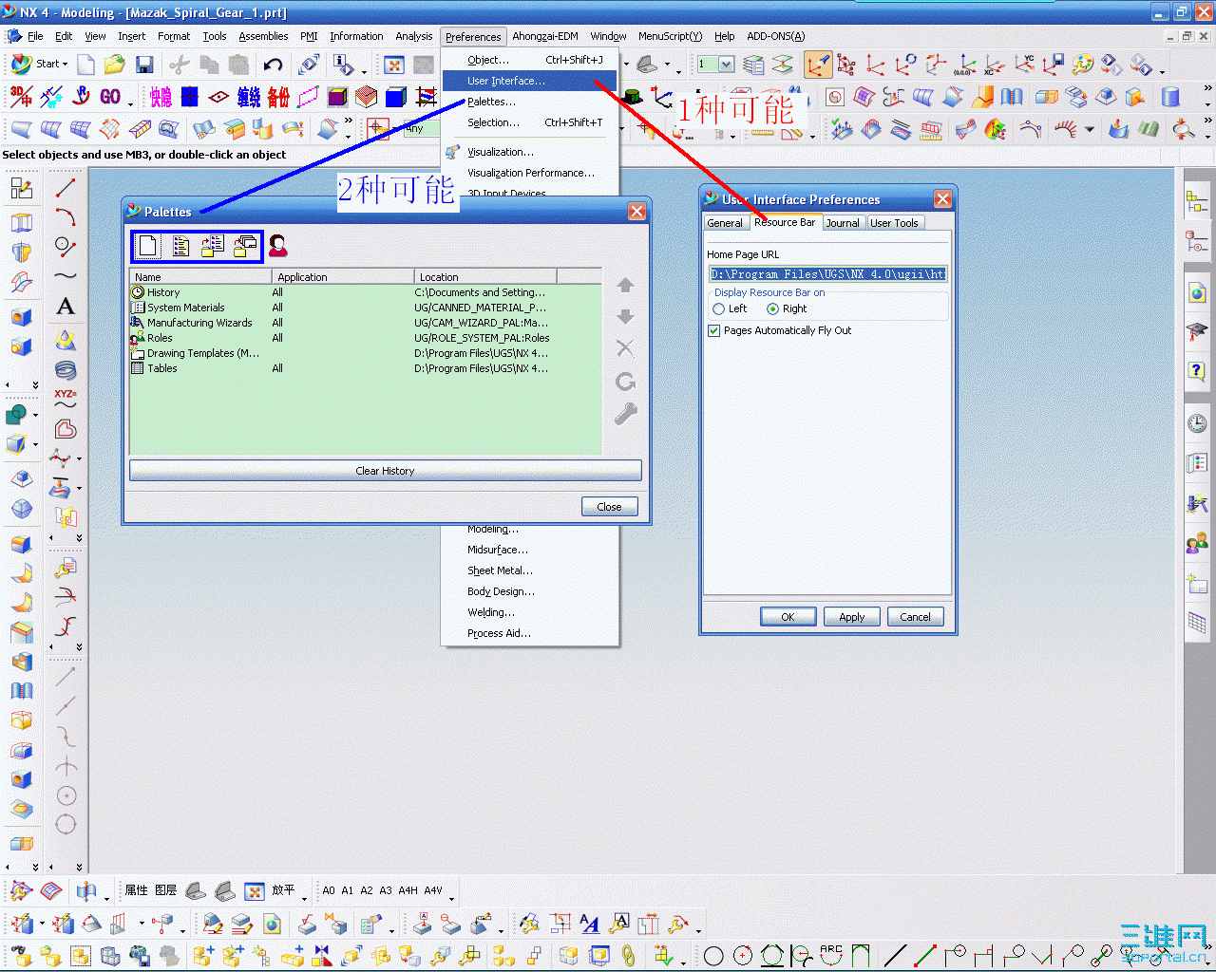Select the Manufacturing Wizards palette row
The width and height of the screenshot is (1216, 972).
pos(366,323)
